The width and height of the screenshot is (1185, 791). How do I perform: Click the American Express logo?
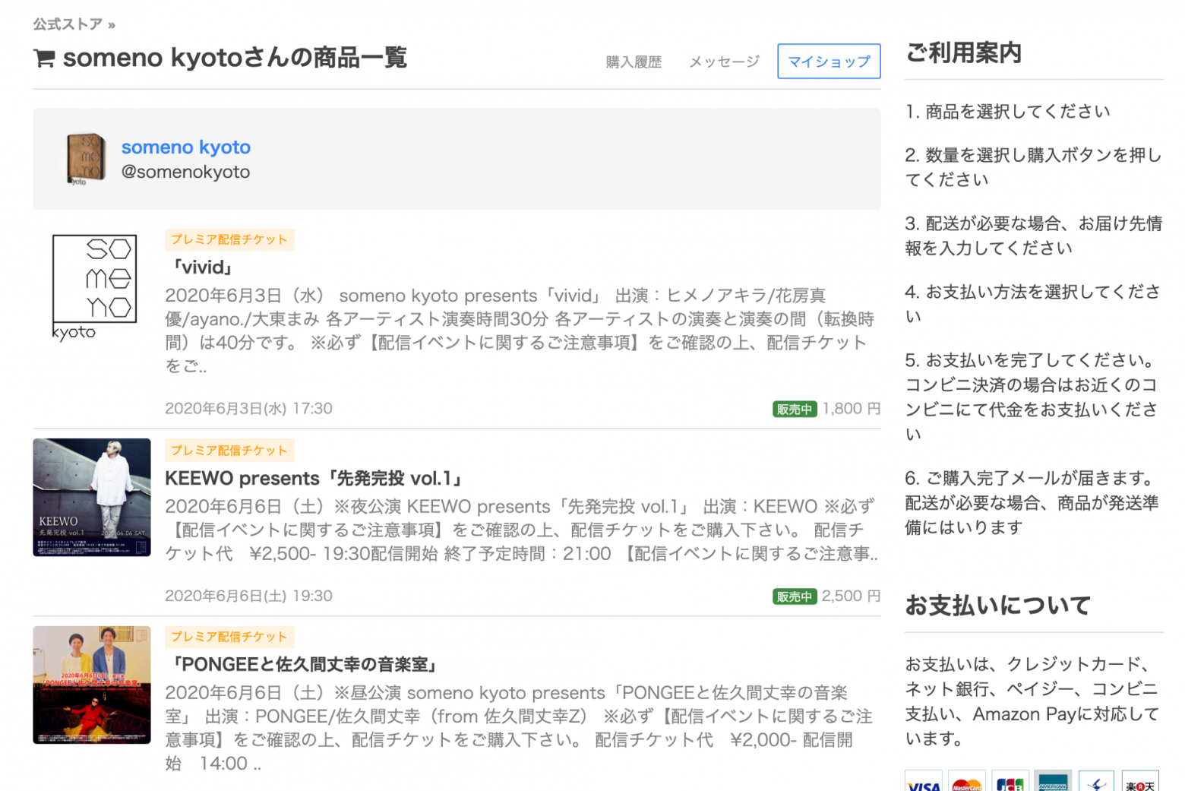[x=1054, y=781]
